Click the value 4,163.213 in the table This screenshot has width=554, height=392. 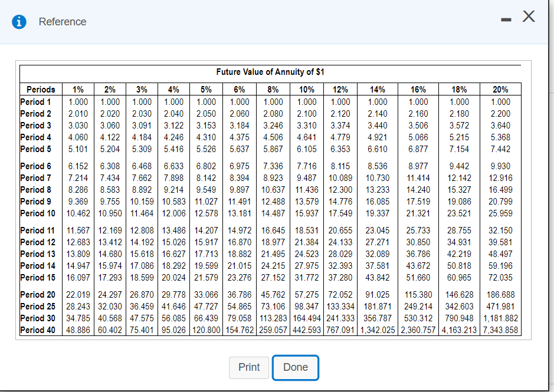[459, 330]
